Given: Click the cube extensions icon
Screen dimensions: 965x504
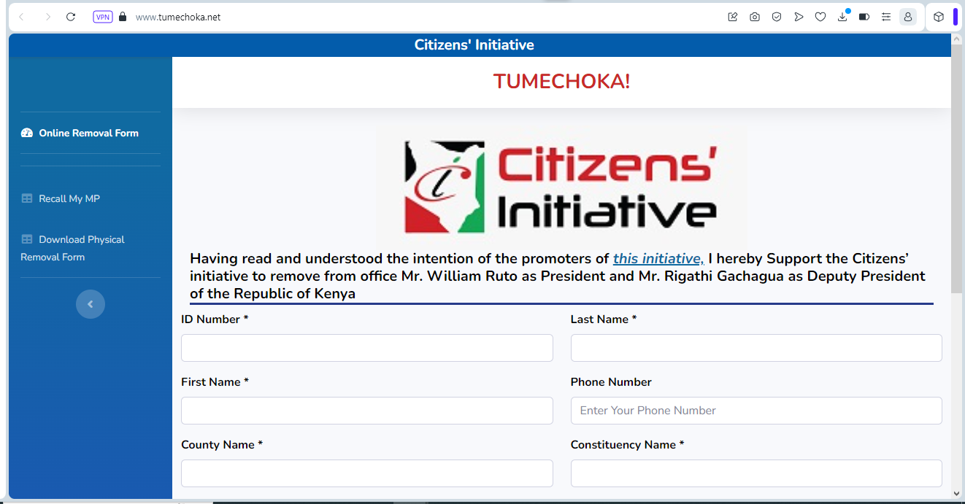Looking at the screenshot, I should click(939, 17).
